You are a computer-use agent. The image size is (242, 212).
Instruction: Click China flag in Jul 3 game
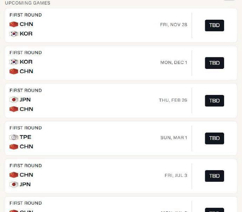point(14,175)
